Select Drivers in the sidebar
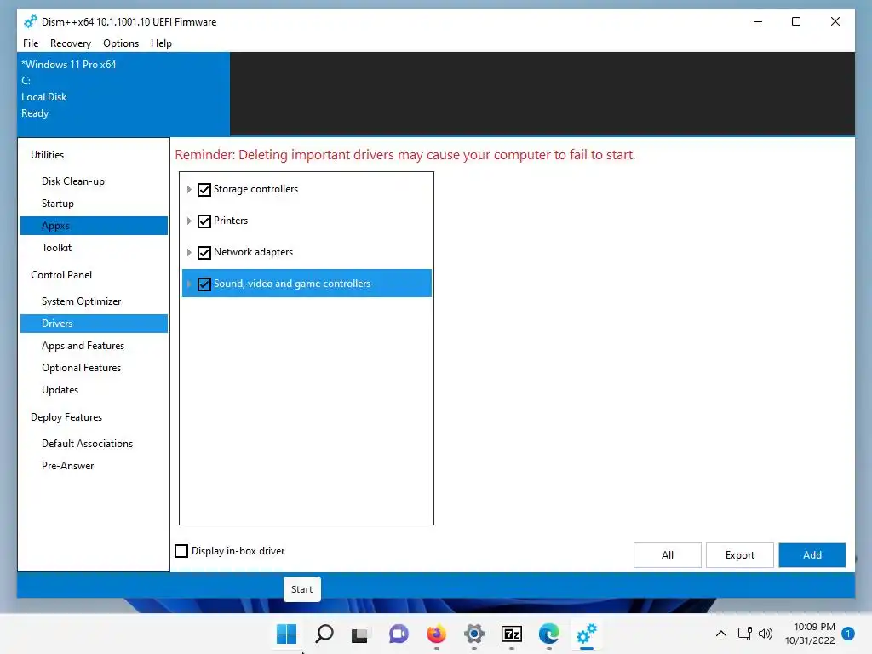This screenshot has height=654, width=872. click(94, 324)
